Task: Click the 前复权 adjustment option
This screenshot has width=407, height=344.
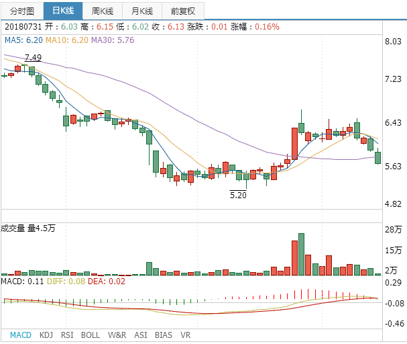Action: point(183,11)
